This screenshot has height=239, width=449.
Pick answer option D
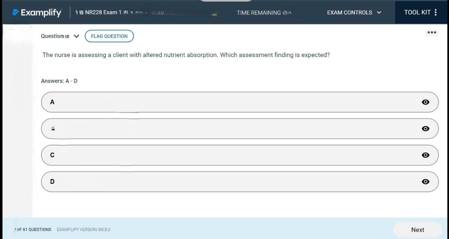[230, 182]
